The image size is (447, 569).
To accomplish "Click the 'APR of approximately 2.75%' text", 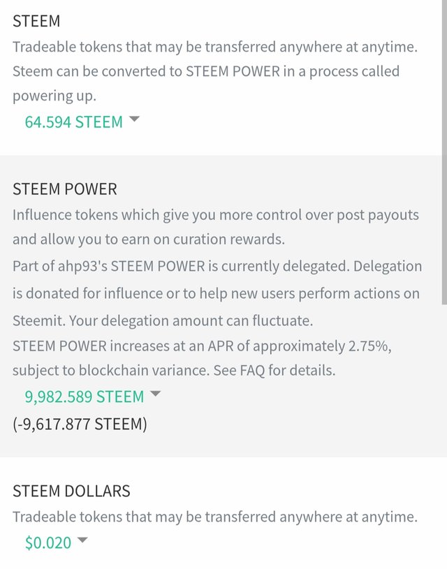I will [300, 346].
